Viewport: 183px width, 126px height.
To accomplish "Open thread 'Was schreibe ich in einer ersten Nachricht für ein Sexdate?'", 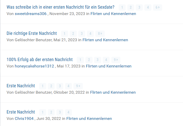I will click(60, 7).
